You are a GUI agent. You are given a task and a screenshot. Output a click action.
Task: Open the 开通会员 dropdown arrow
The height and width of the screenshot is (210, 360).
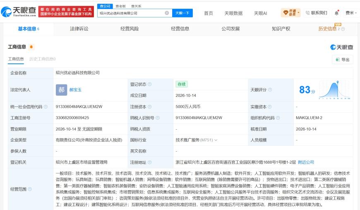298,13
